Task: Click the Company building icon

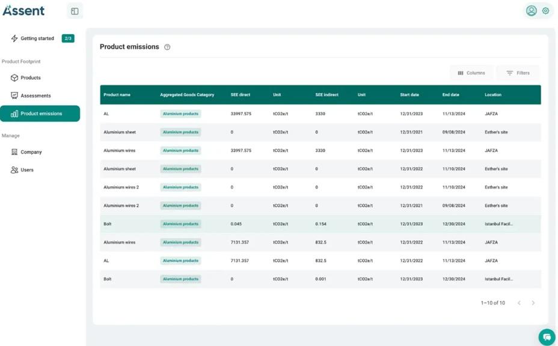Action: click(14, 152)
